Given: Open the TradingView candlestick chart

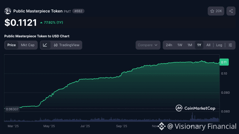Looking at the screenshot, I should click(x=67, y=45).
